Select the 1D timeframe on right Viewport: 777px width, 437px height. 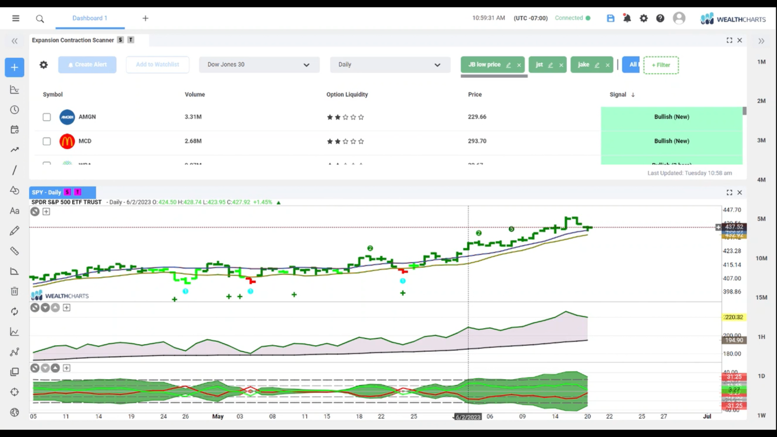[x=762, y=376]
